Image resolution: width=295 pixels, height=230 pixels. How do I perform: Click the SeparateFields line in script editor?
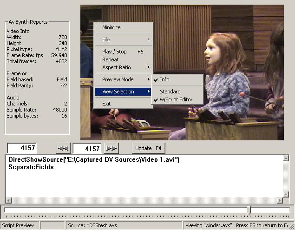pos(31,167)
